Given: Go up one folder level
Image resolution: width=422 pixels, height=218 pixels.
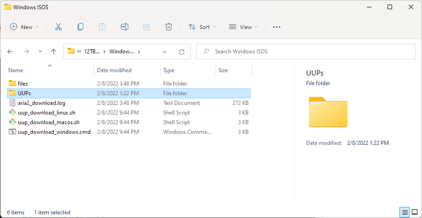Looking at the screenshot, I should (53, 52).
